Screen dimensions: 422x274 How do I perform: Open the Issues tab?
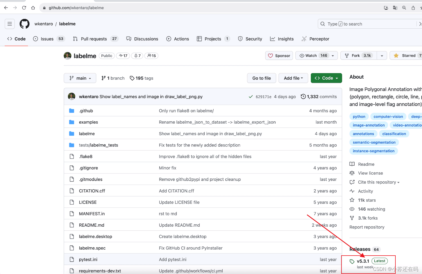click(49, 39)
